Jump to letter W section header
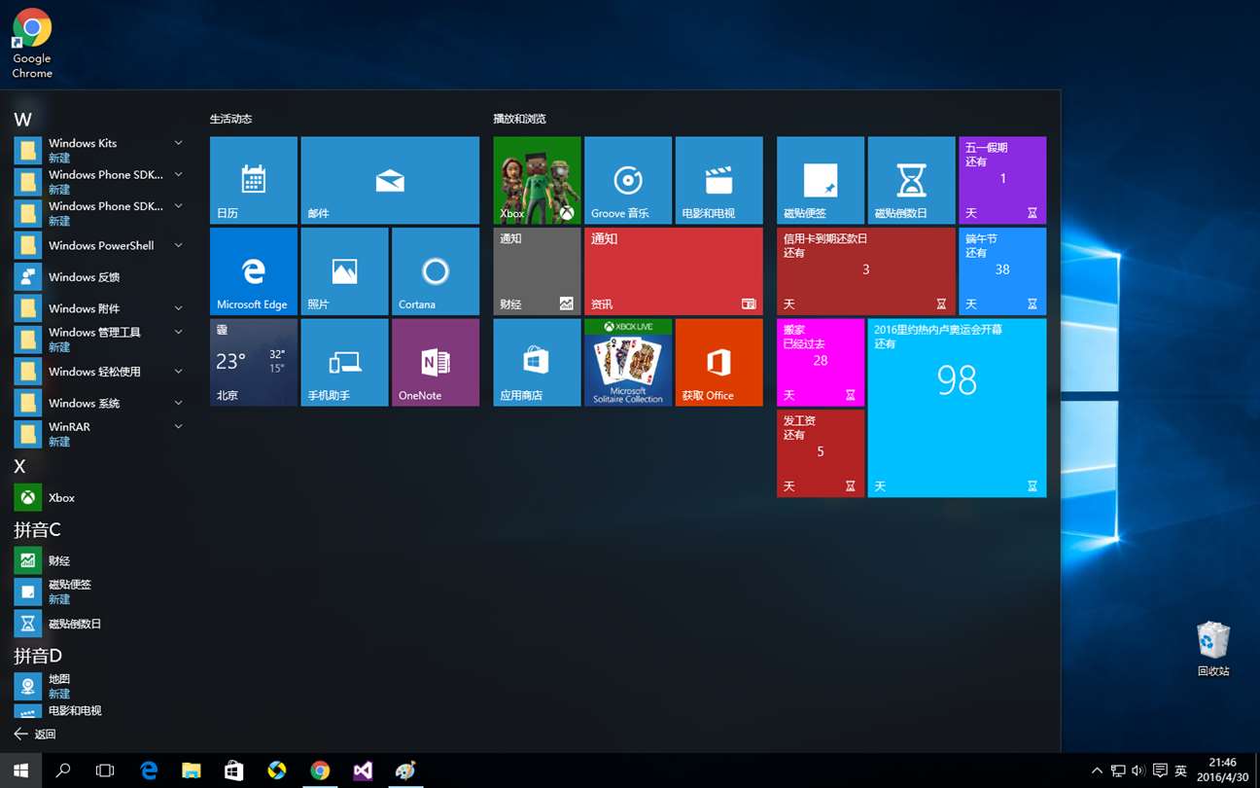Image resolution: width=1260 pixels, height=788 pixels. click(x=23, y=120)
